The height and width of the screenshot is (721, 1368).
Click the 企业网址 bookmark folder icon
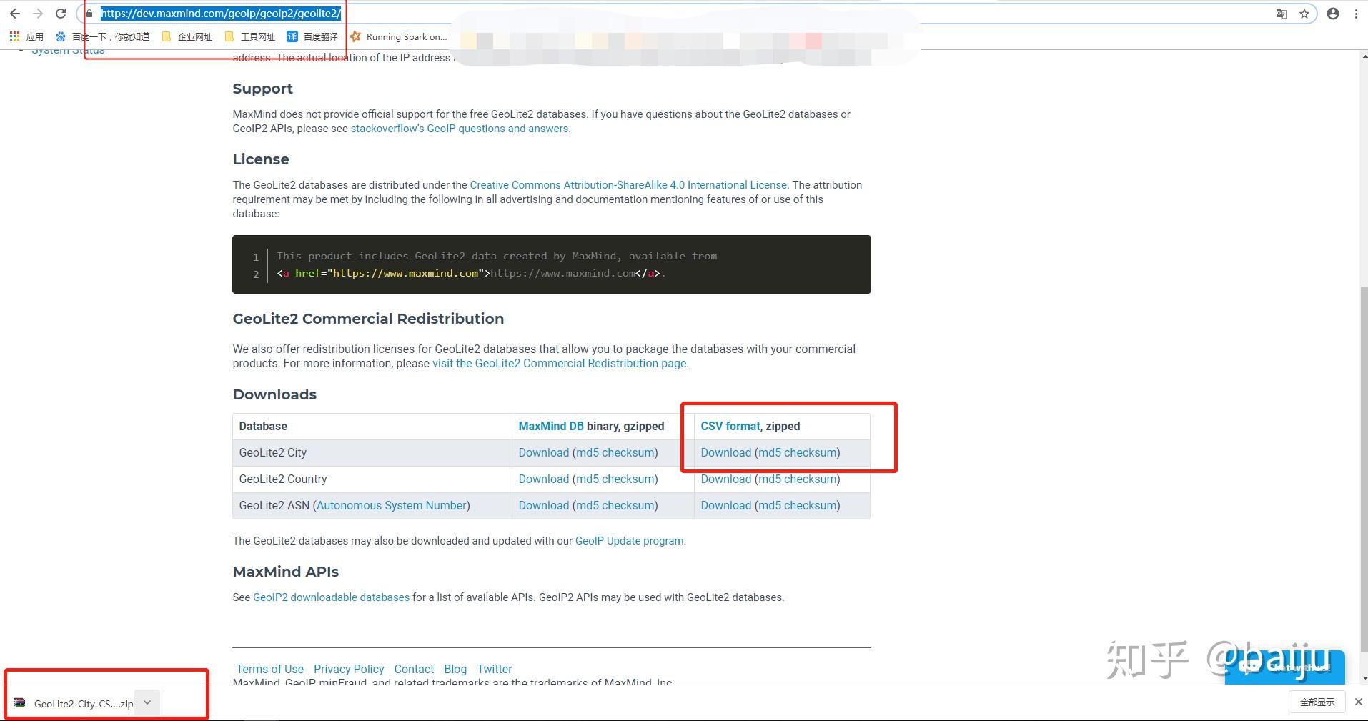click(x=167, y=36)
